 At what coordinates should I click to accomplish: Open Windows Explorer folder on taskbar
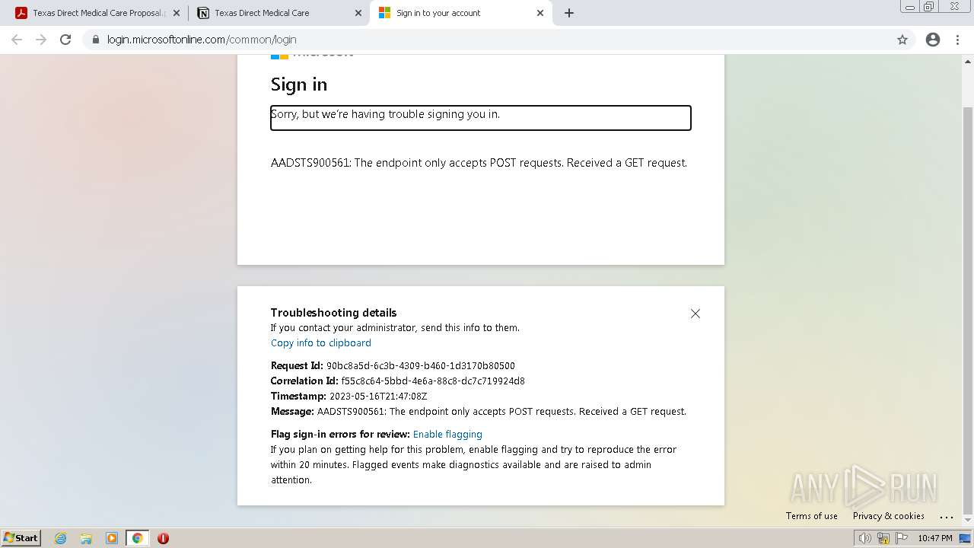click(86, 538)
